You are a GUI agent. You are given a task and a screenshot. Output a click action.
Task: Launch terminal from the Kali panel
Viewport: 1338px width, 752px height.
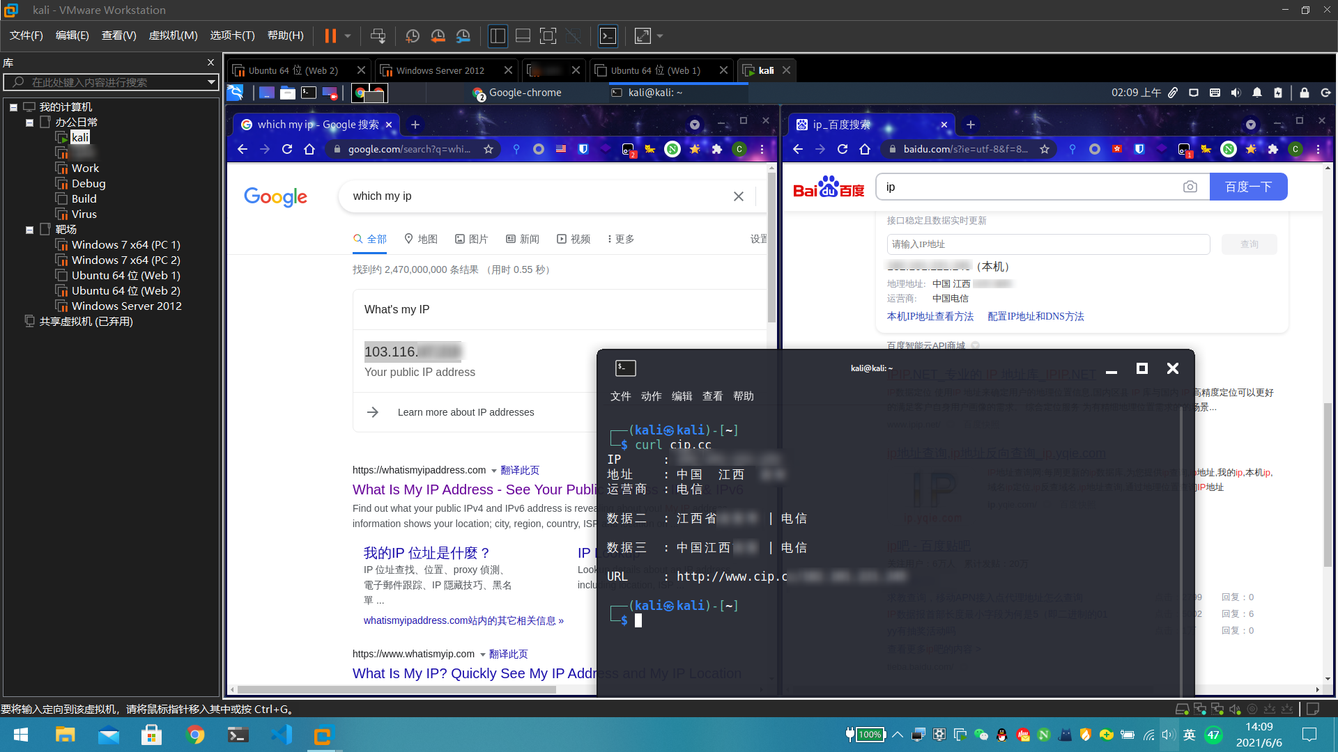[x=309, y=93]
